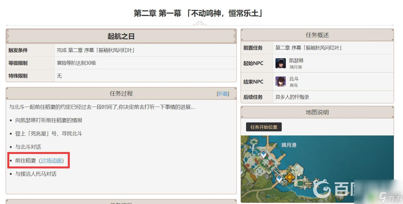Click the 璃月港 location under 凯瑟琳

click(x=296, y=67)
